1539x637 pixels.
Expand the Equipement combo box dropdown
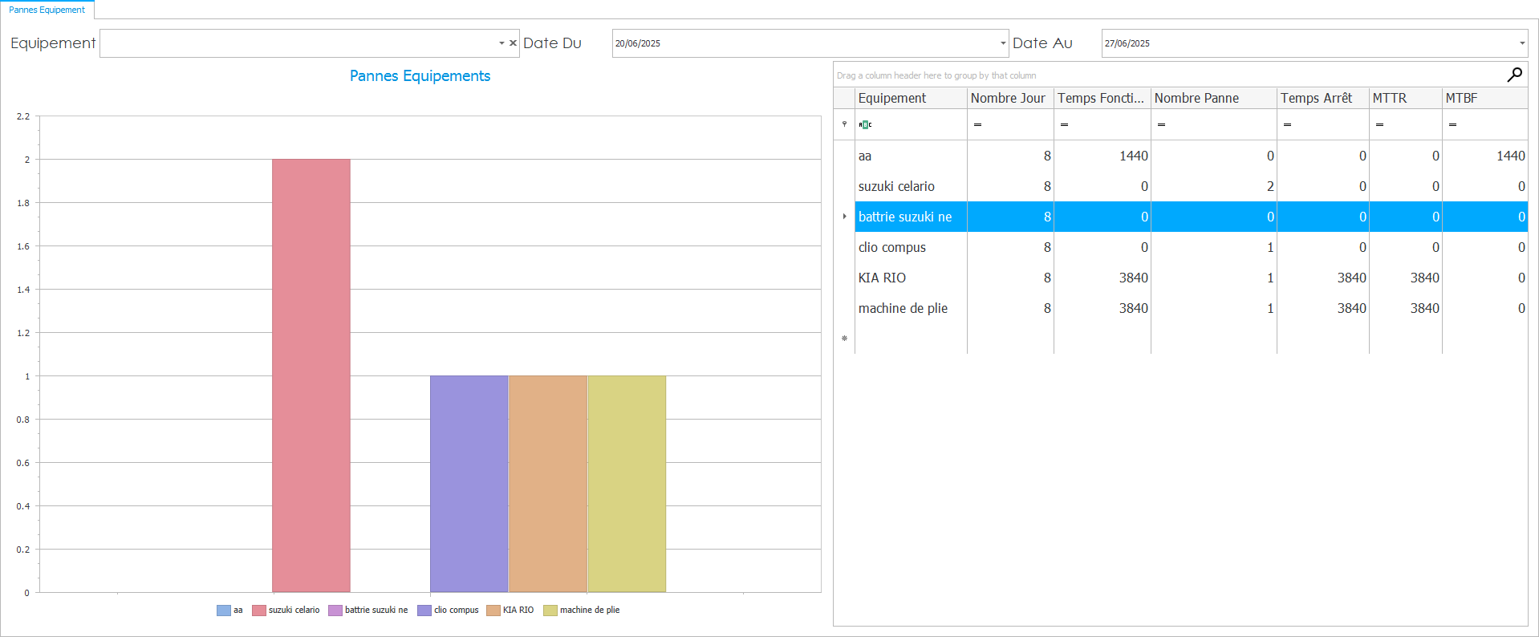pyautogui.click(x=501, y=43)
